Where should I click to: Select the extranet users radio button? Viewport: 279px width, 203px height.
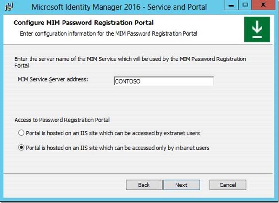point(21,133)
